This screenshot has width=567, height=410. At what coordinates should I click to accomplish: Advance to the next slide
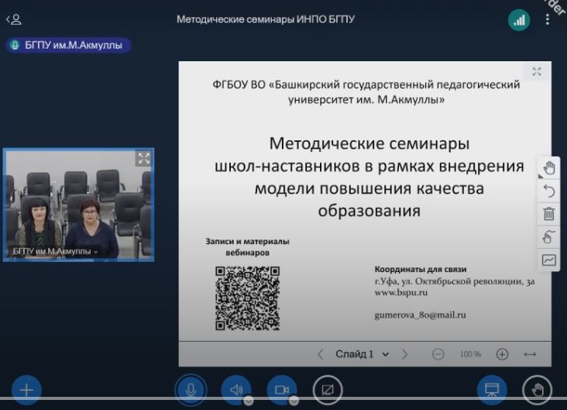pyautogui.click(x=404, y=354)
